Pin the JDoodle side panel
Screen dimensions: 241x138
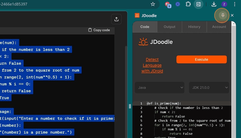tap(223, 15)
